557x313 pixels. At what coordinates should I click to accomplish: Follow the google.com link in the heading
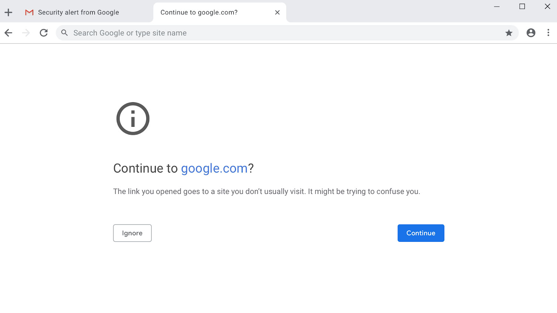click(214, 168)
